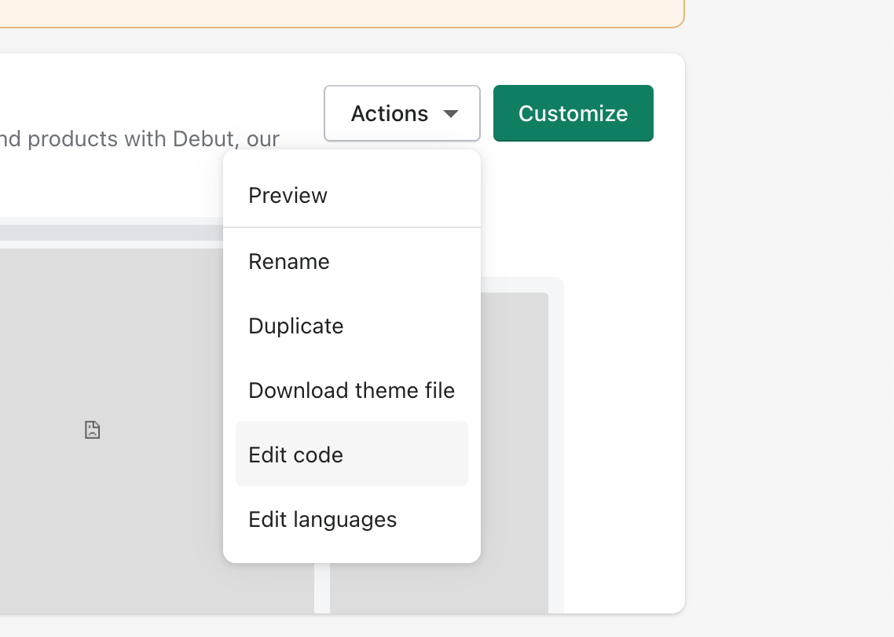Open the Actions dropdown button

point(401,113)
